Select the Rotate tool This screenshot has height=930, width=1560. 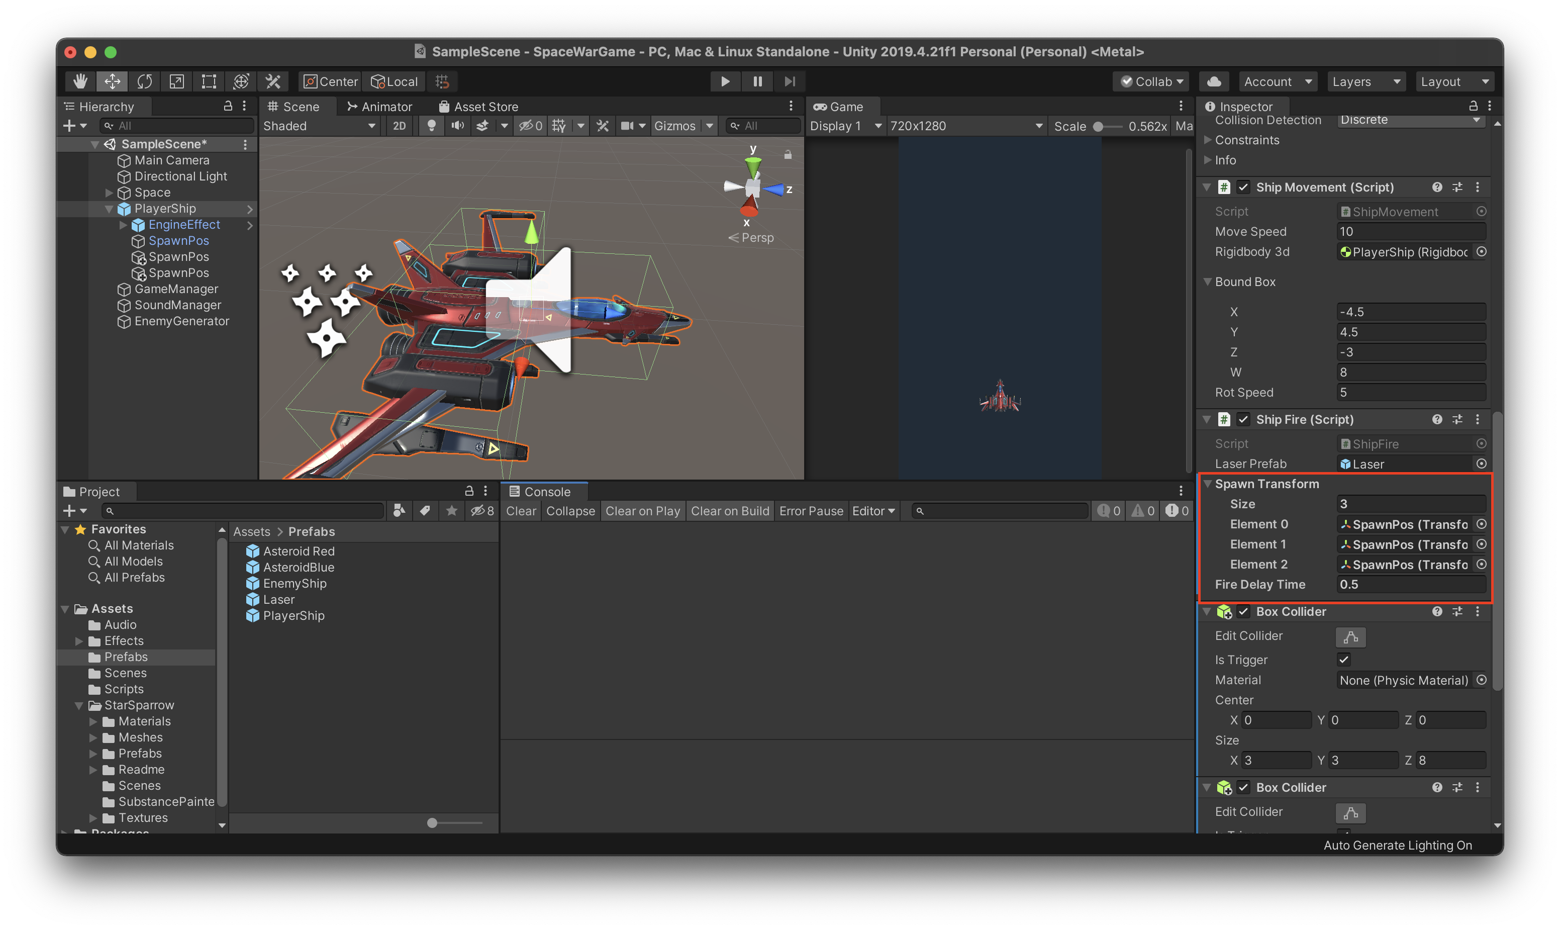click(145, 81)
